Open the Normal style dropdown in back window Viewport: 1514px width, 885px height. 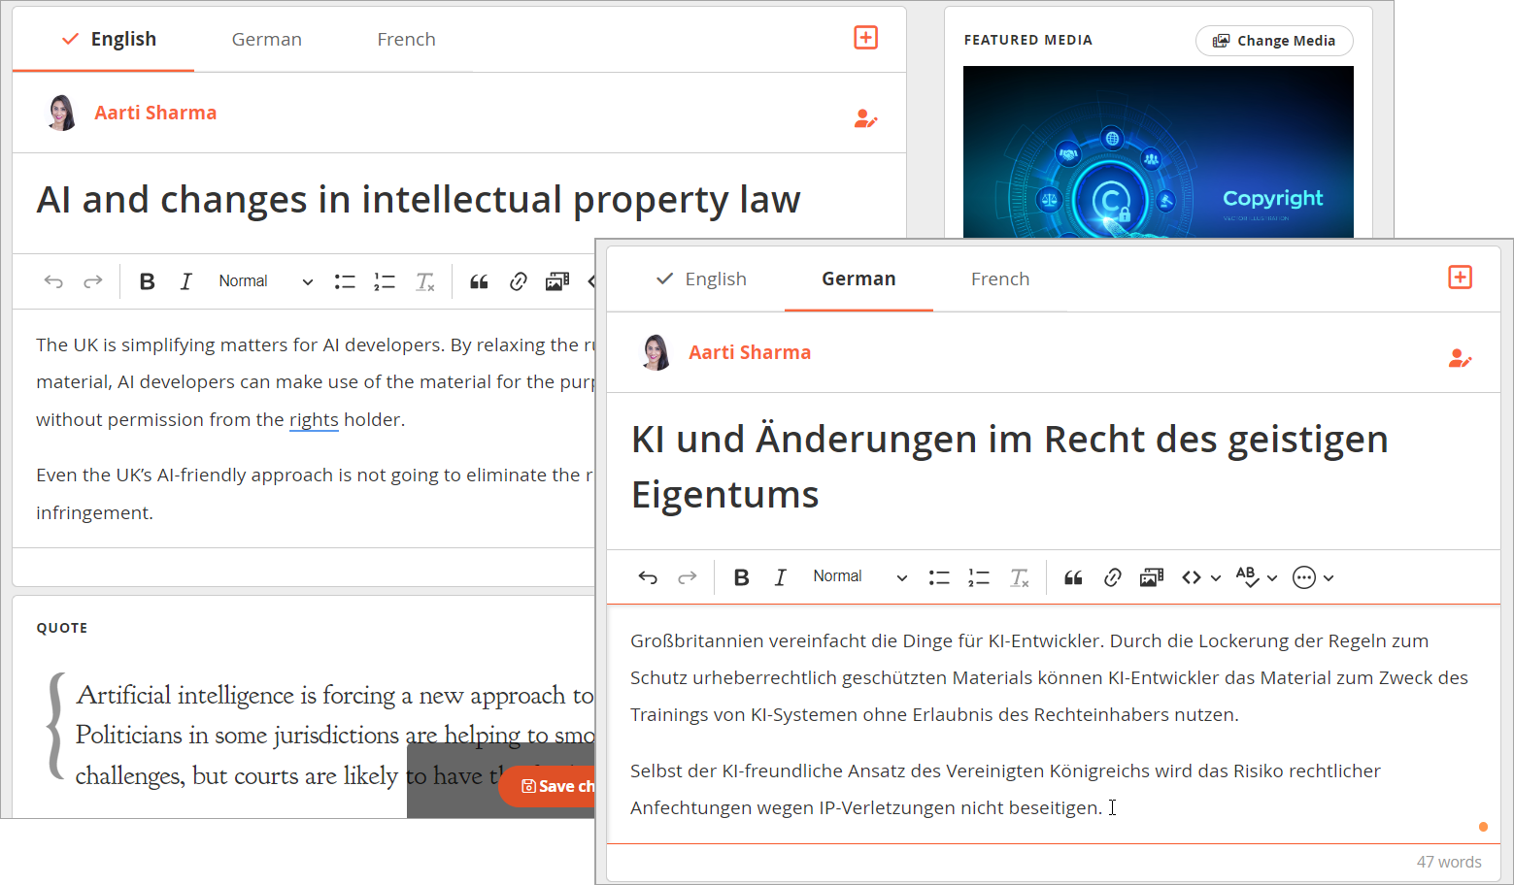[x=265, y=281]
